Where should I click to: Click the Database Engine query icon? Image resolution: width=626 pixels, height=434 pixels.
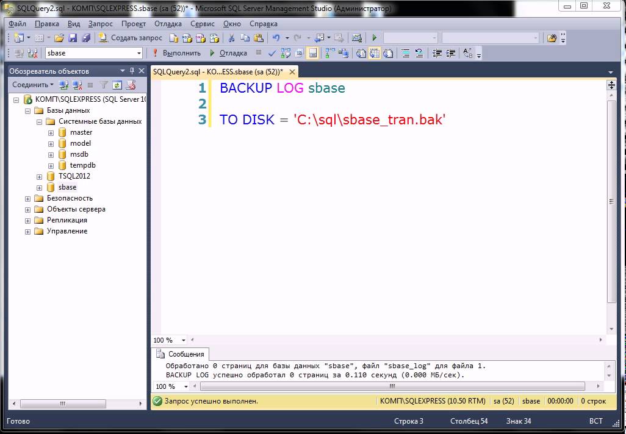174,38
